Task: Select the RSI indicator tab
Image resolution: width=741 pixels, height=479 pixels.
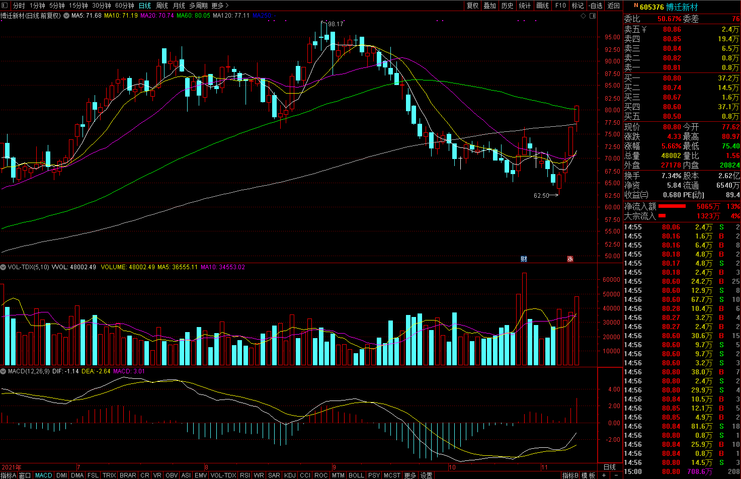Action: point(245,475)
